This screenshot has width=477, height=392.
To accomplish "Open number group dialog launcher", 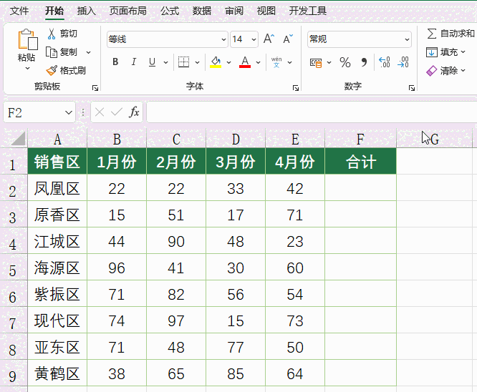I will (412, 88).
